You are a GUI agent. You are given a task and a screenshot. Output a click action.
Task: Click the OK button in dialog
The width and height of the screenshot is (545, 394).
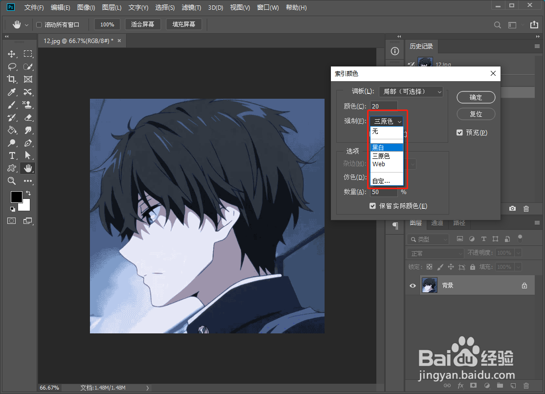pyautogui.click(x=476, y=97)
